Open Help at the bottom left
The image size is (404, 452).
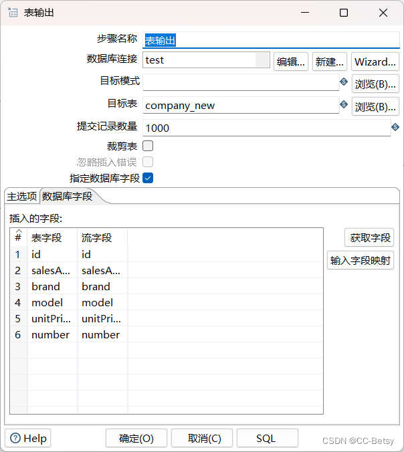[28, 438]
